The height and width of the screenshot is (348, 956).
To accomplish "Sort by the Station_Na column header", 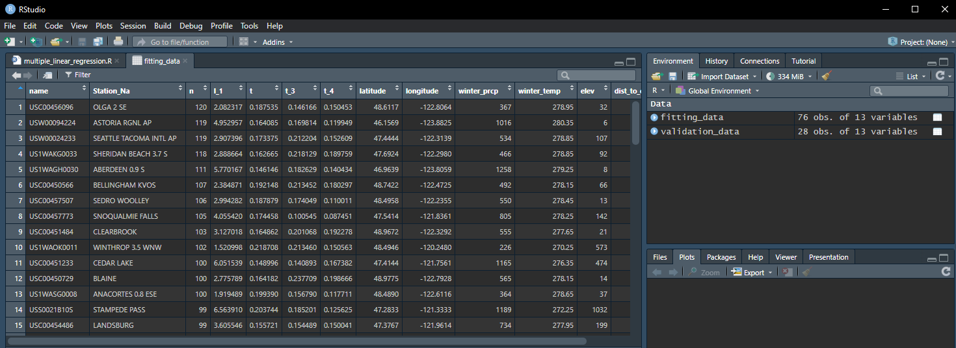I will click(138, 91).
